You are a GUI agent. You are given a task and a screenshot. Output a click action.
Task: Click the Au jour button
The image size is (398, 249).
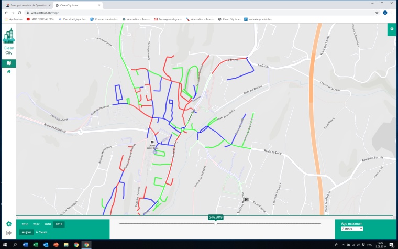[x=26, y=232]
